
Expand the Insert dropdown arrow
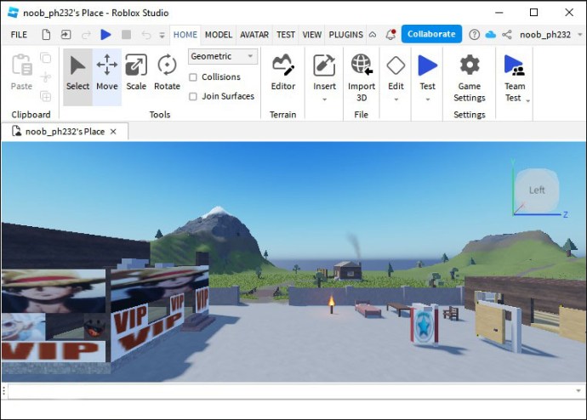[325, 99]
